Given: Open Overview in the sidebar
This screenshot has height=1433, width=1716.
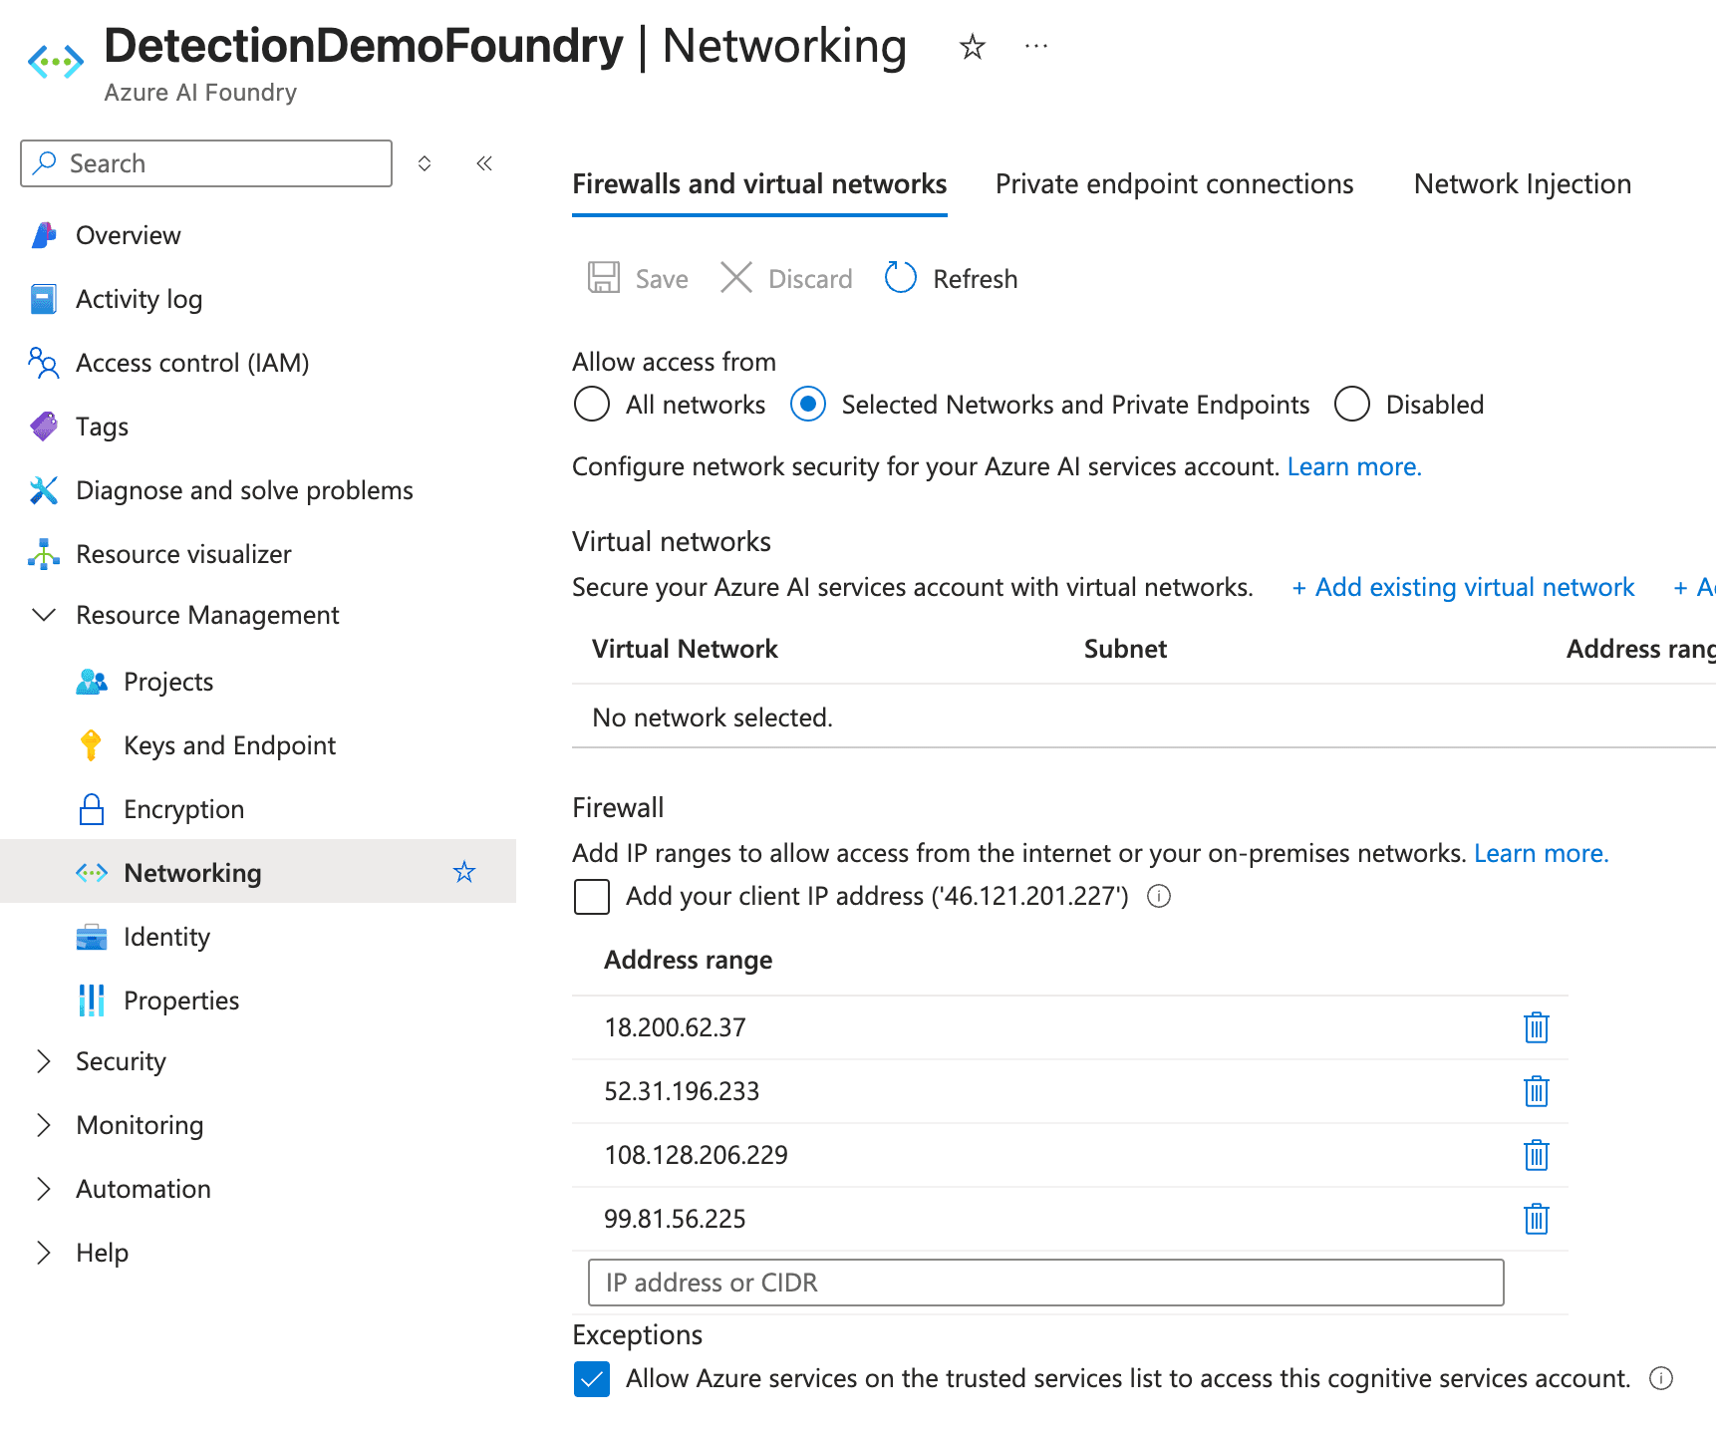Looking at the screenshot, I should click(x=129, y=235).
